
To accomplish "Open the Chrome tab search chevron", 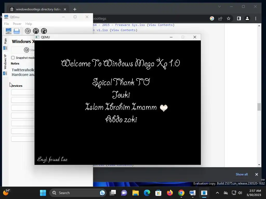I will click(x=219, y=6).
